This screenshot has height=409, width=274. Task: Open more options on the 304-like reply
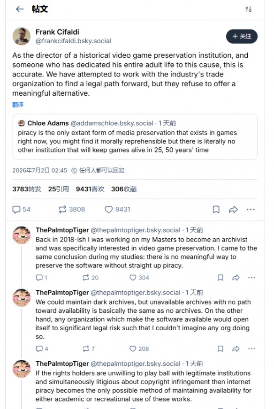251,278
